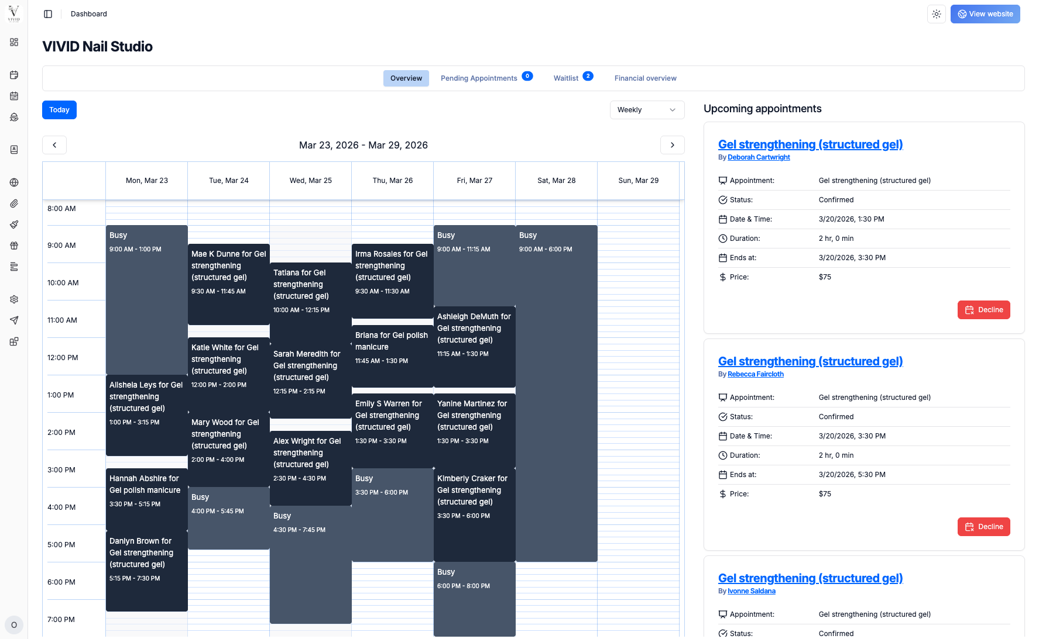The image size is (1039, 639).
Task: Switch to the Waitlist tab
Action: (573, 78)
